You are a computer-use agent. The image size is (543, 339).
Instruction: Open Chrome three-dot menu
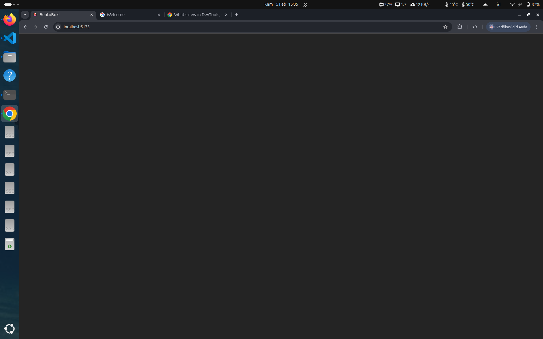(536, 27)
